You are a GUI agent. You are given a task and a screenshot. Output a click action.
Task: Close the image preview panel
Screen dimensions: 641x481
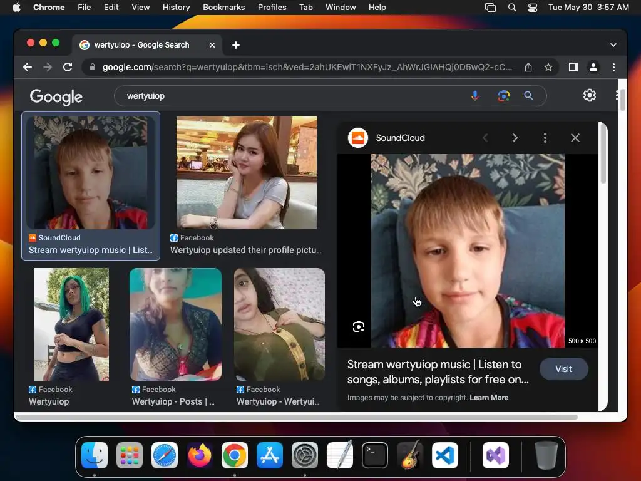tap(575, 138)
